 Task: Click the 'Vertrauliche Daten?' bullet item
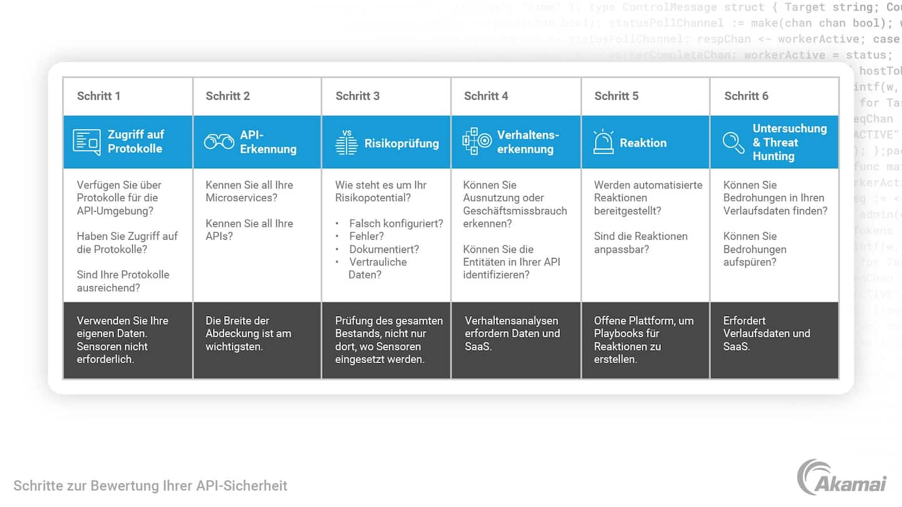(x=377, y=268)
